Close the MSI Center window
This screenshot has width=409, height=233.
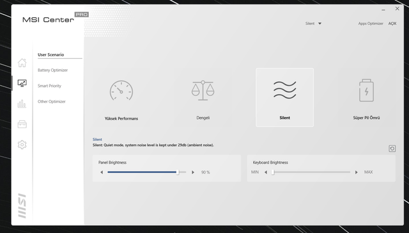[x=397, y=8]
